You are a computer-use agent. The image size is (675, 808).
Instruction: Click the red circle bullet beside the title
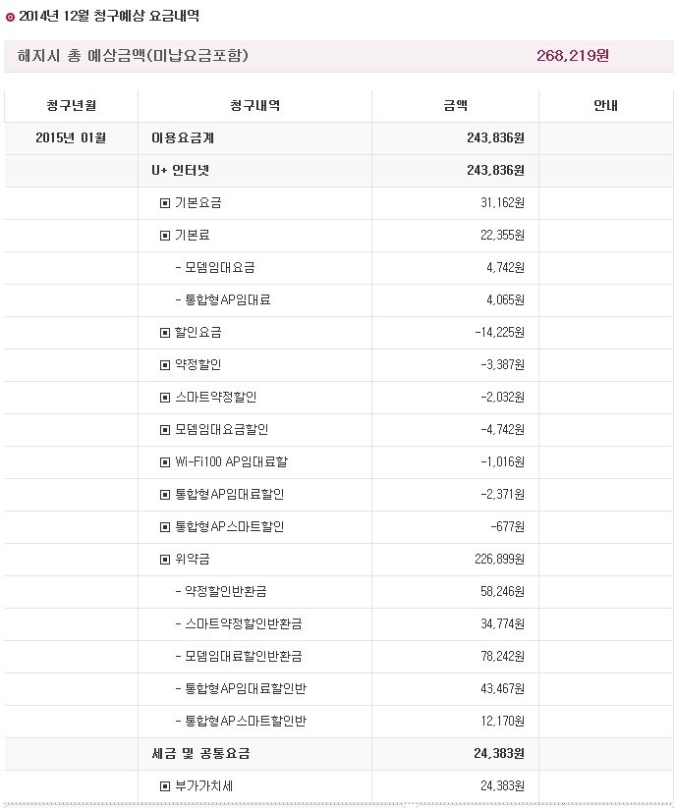click(x=10, y=17)
